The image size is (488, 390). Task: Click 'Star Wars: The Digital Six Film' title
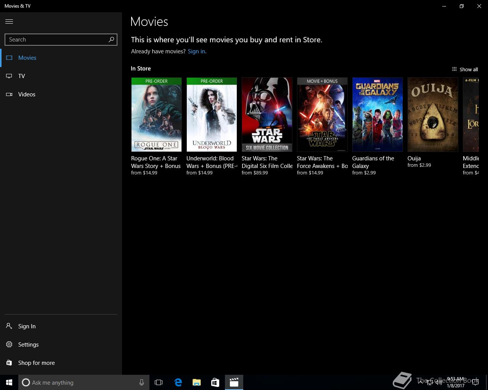coord(267,162)
